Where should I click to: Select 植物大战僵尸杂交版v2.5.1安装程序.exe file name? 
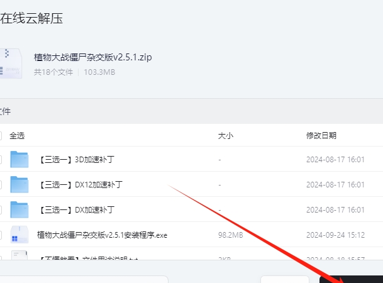102,235
